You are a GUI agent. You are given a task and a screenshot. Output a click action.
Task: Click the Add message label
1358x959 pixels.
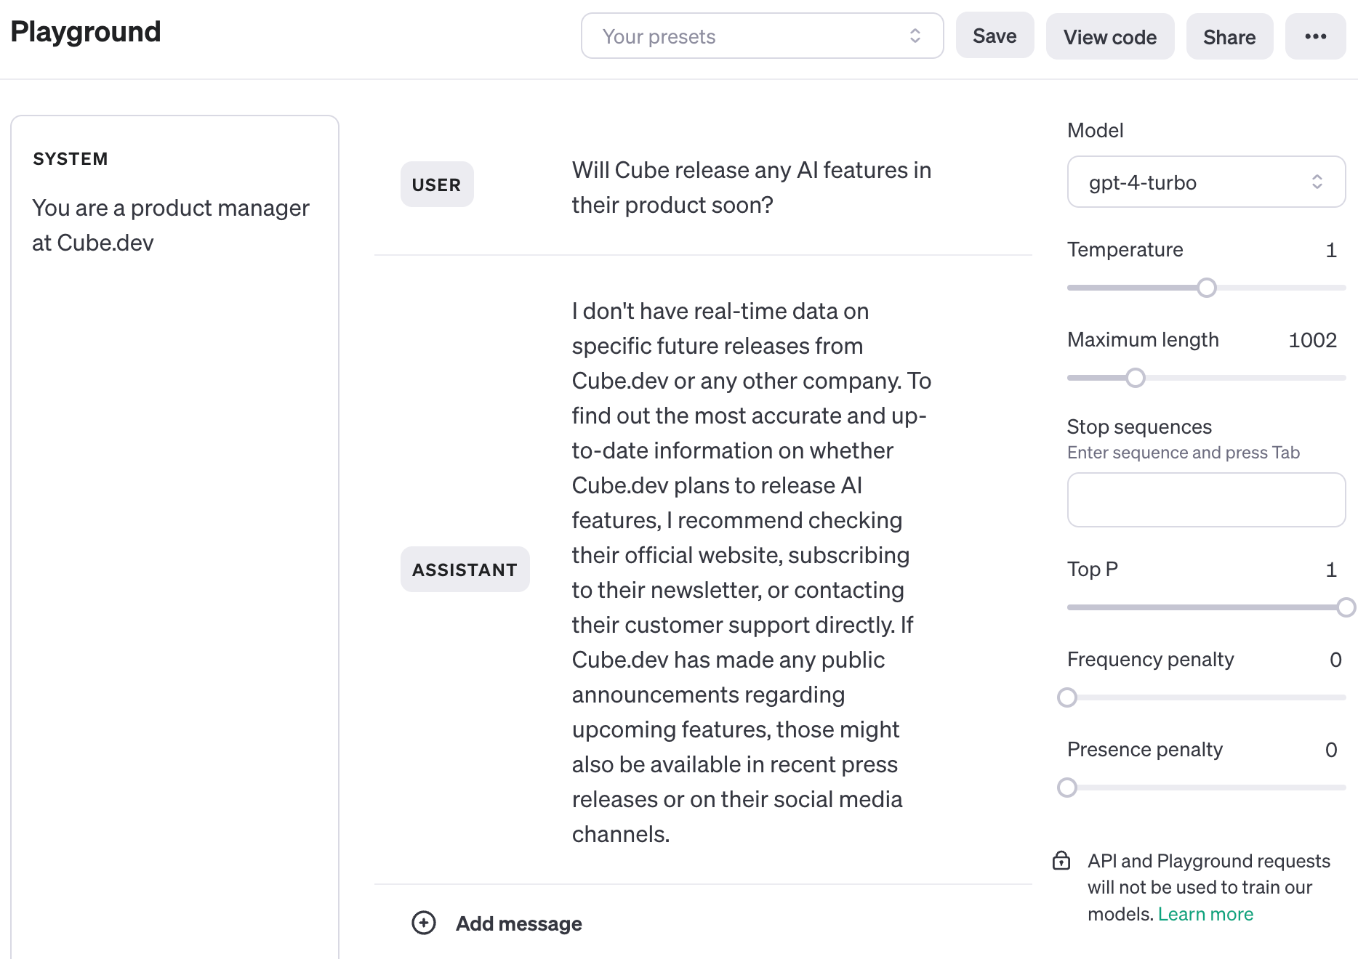tap(518, 923)
